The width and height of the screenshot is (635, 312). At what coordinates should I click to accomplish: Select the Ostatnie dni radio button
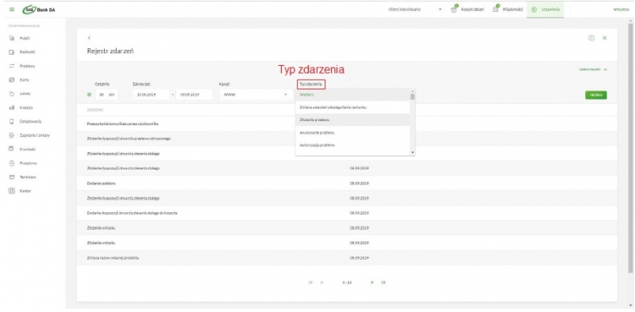click(89, 95)
